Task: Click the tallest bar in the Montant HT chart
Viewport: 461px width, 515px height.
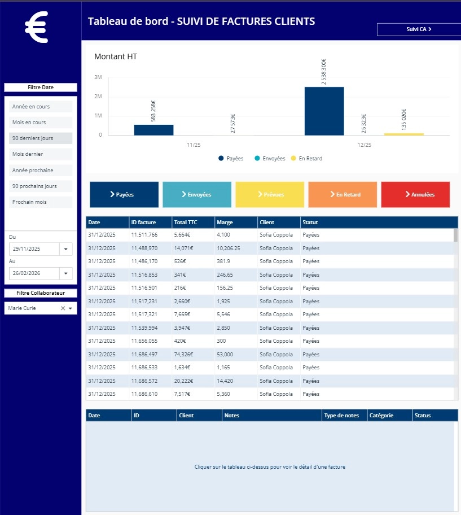Action: pos(324,110)
